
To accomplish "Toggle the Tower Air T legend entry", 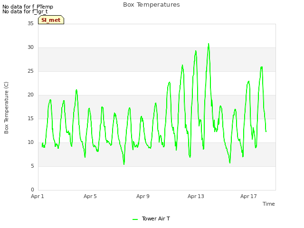I will [151, 218].
